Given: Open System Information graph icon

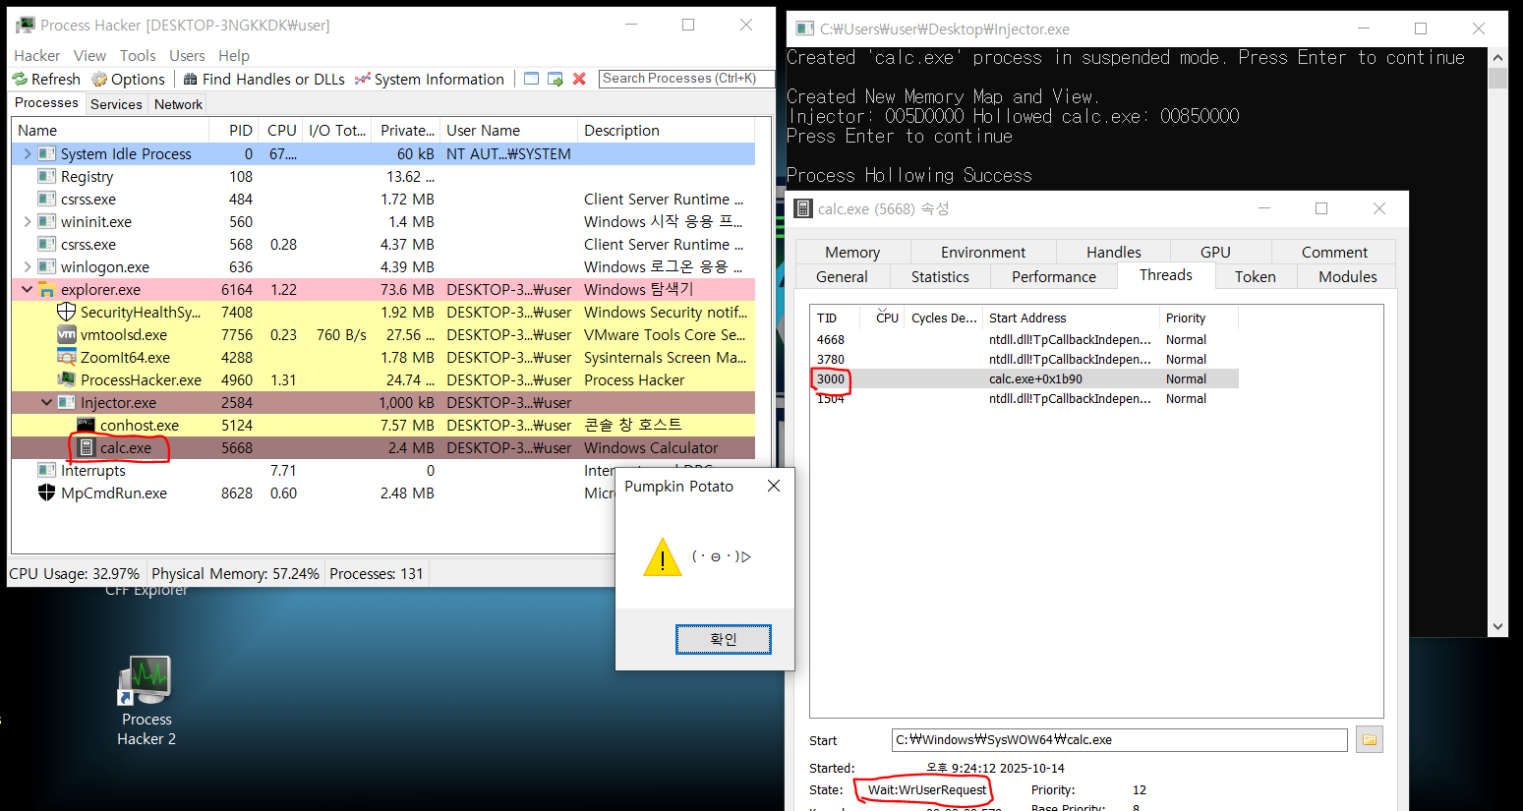Looking at the screenshot, I should (363, 79).
